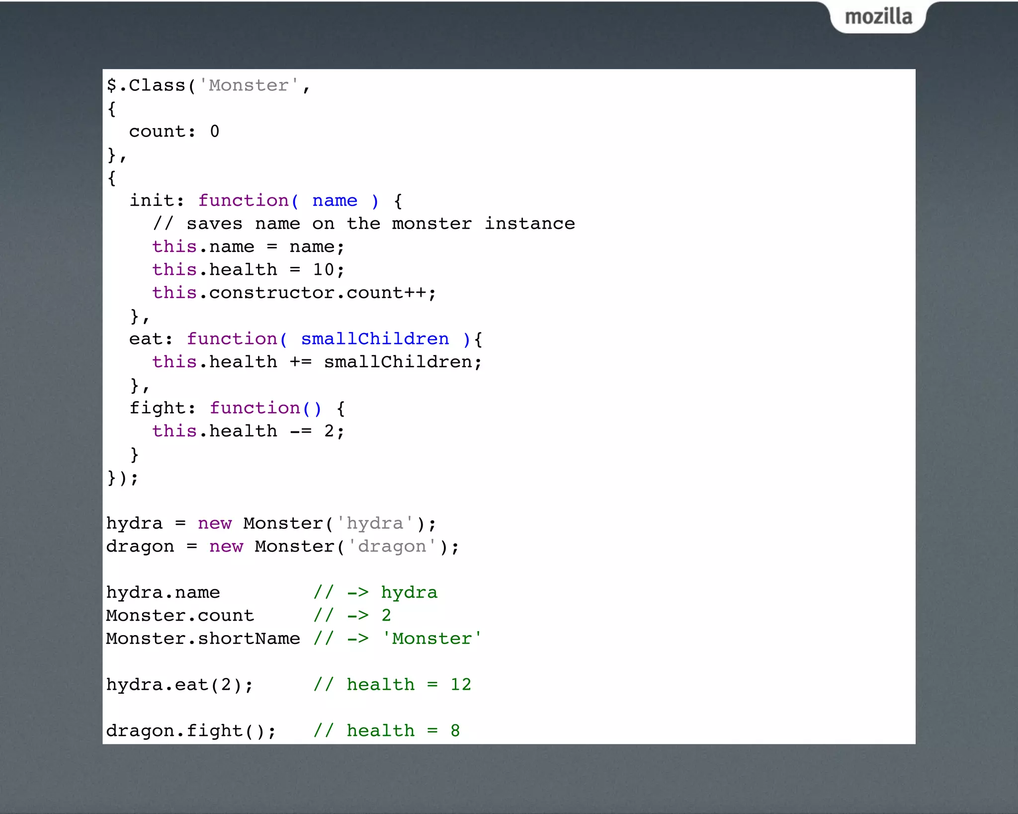The image size is (1018, 814).
Task: Select the "count: 0" line
Action: [x=174, y=131]
